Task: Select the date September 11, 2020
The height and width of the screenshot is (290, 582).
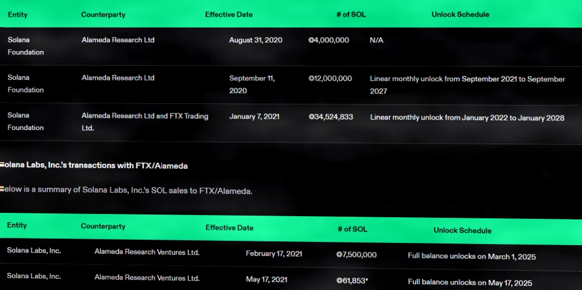Action: tap(252, 85)
